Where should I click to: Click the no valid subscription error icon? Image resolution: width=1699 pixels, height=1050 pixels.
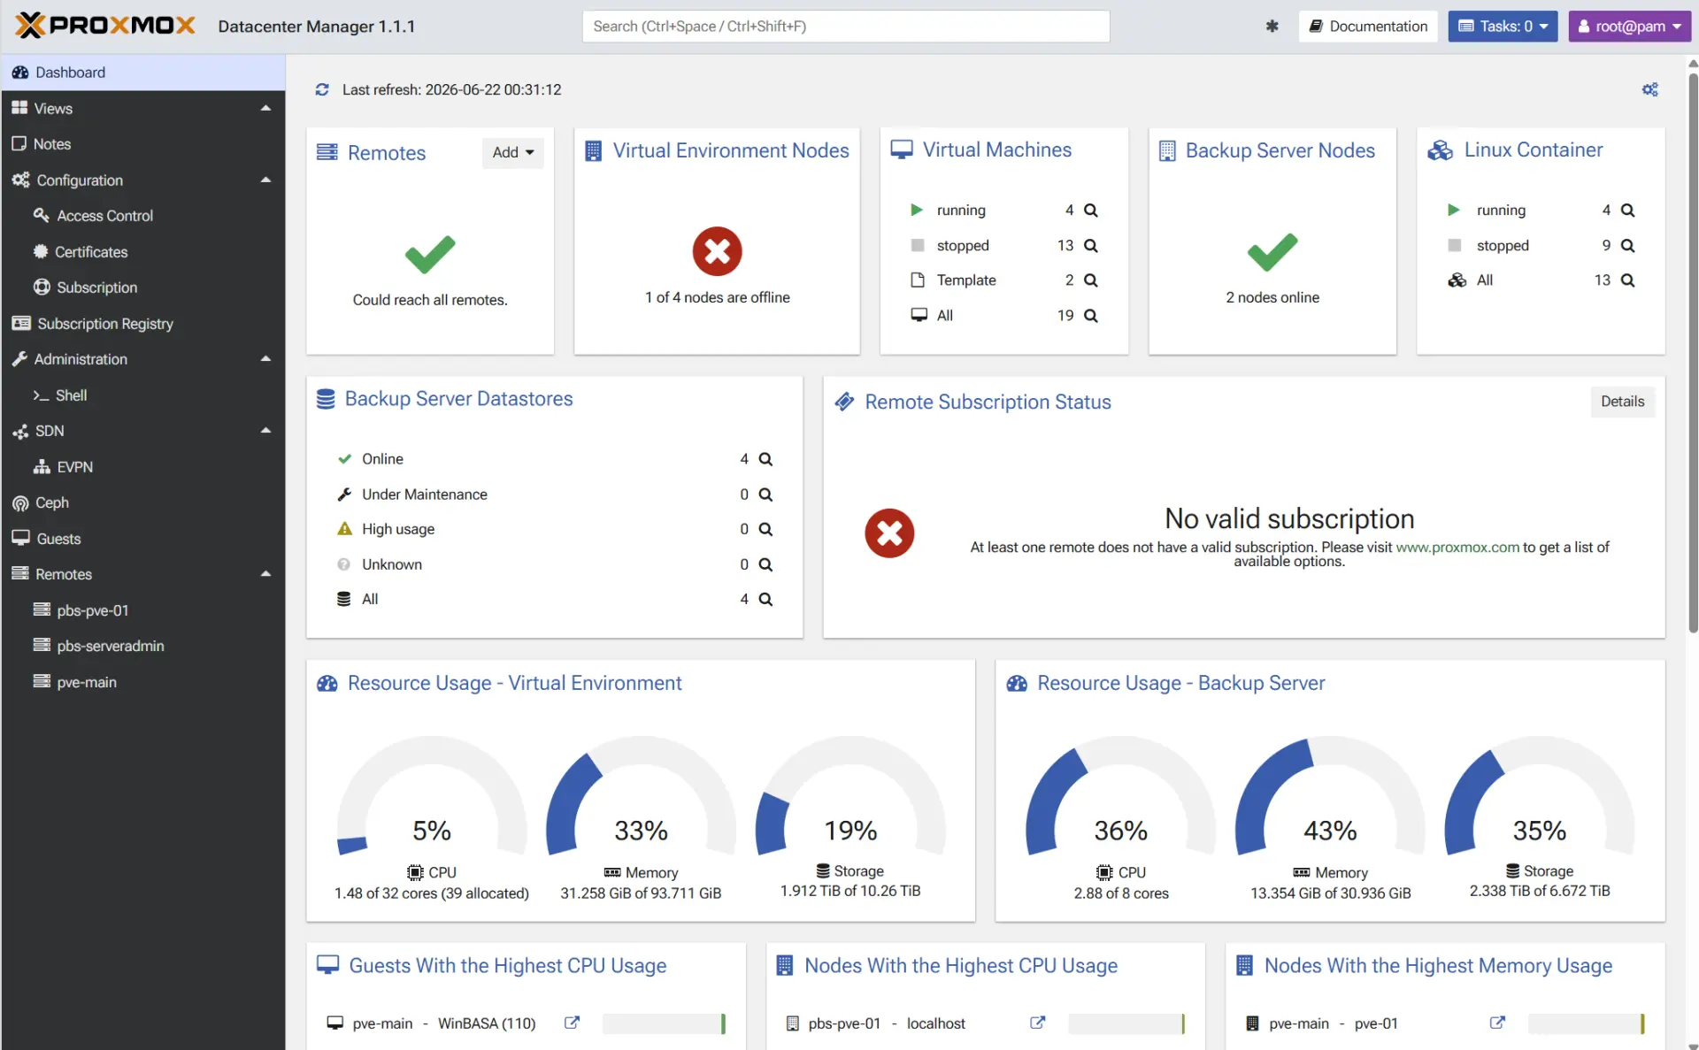[x=889, y=533]
